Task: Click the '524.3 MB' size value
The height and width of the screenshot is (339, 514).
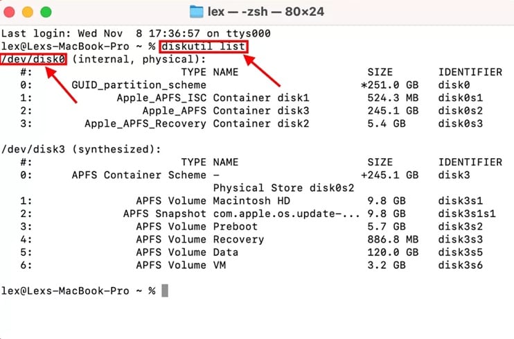Action: [x=393, y=98]
